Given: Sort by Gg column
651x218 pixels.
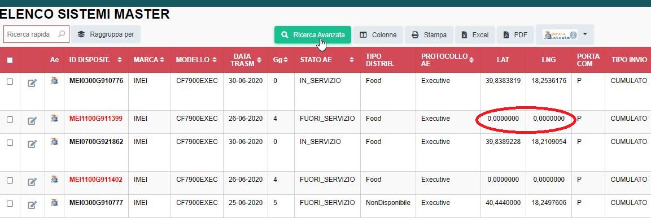Looking at the screenshot, I should coord(286,60).
